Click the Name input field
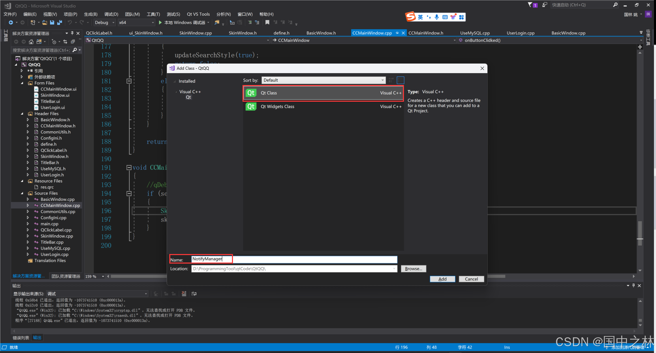Image resolution: width=656 pixels, height=353 pixels. coord(294,259)
